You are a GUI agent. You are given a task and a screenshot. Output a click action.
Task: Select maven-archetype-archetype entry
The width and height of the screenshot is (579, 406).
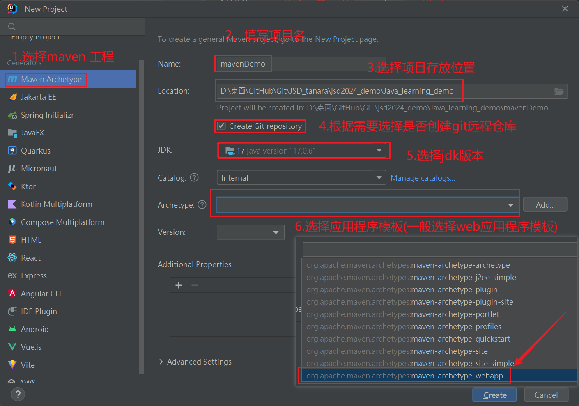439,265
